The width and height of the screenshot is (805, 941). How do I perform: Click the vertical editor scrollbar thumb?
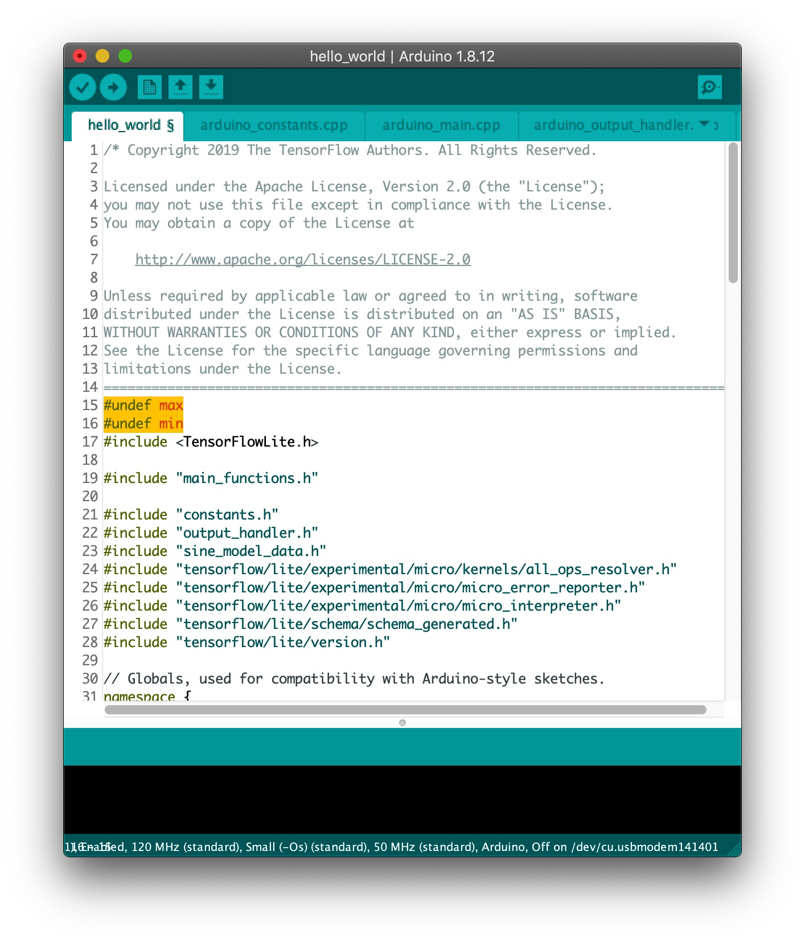[x=733, y=212]
